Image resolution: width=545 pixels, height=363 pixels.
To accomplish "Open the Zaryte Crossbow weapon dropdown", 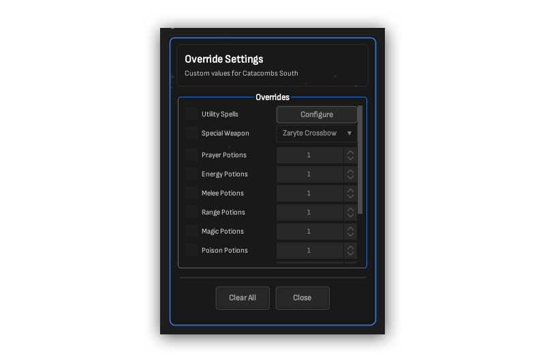I will pos(316,133).
